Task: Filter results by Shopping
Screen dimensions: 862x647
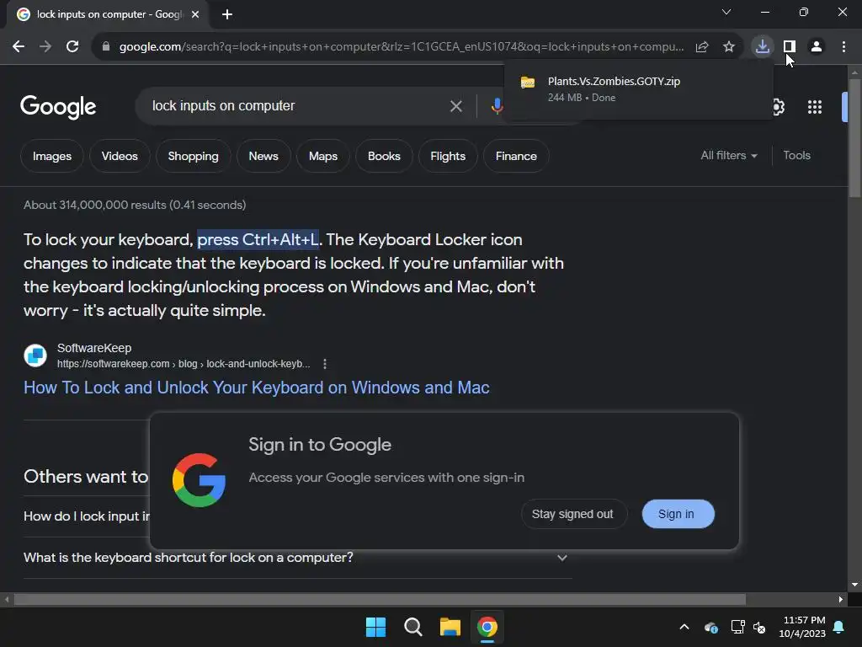Action: (x=193, y=156)
